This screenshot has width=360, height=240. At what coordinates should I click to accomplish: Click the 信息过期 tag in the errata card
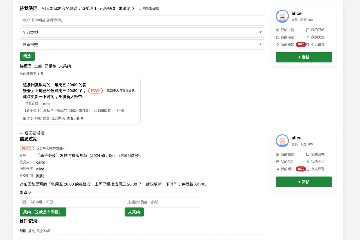pyautogui.click(x=32, y=104)
